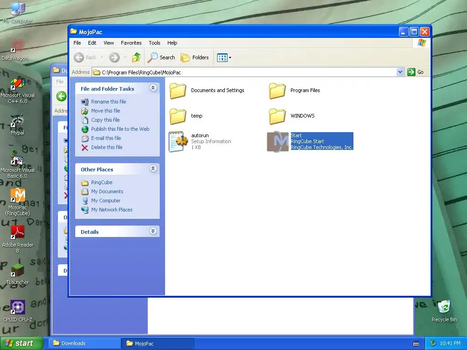Select MojoPac (RingCube) desktop shortcut
The width and height of the screenshot is (467, 350).
tap(18, 196)
